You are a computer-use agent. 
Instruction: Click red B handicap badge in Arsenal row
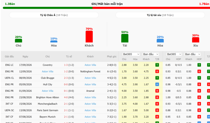pyautogui.click(x=199, y=91)
